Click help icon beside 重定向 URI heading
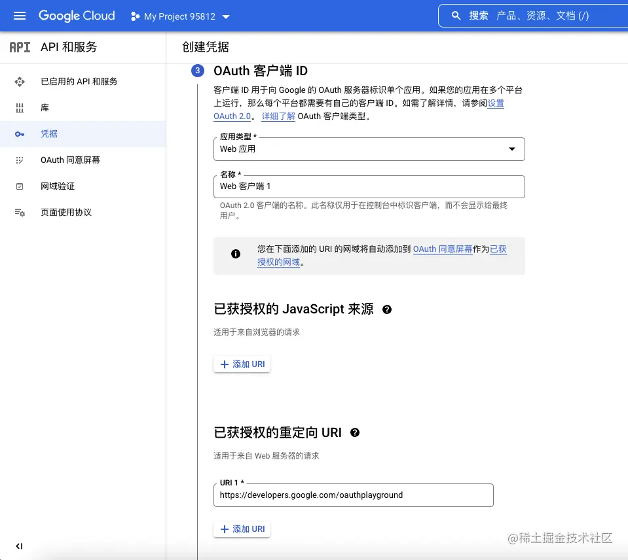 coord(355,432)
